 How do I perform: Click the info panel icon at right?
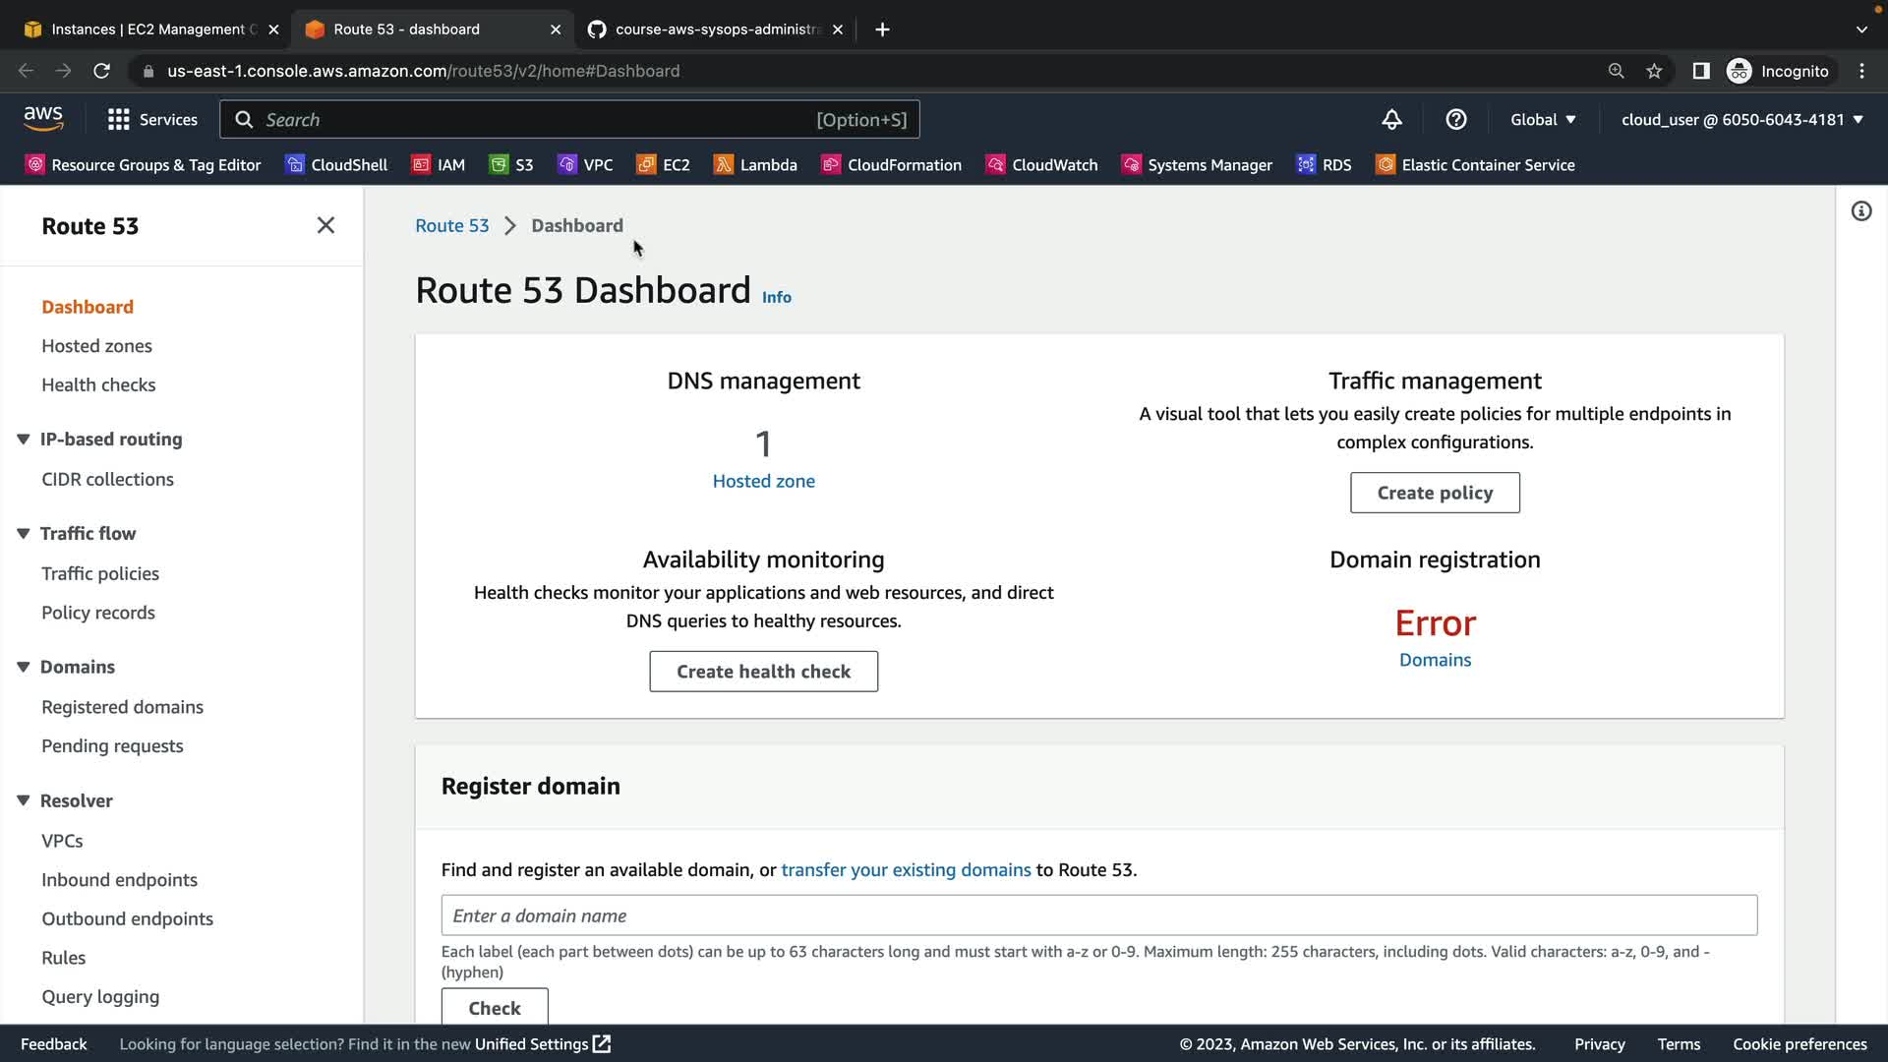point(1861,211)
